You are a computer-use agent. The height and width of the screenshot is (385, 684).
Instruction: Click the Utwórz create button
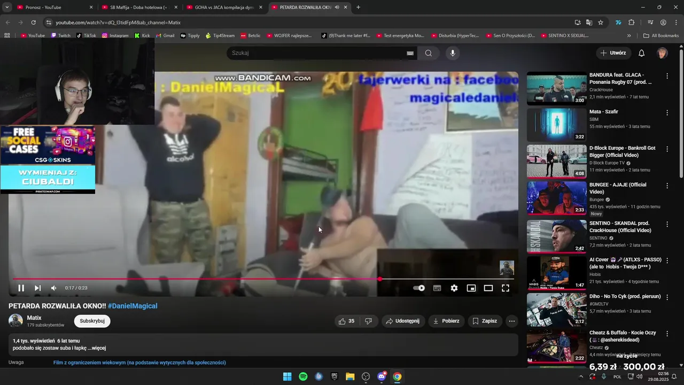click(x=613, y=53)
